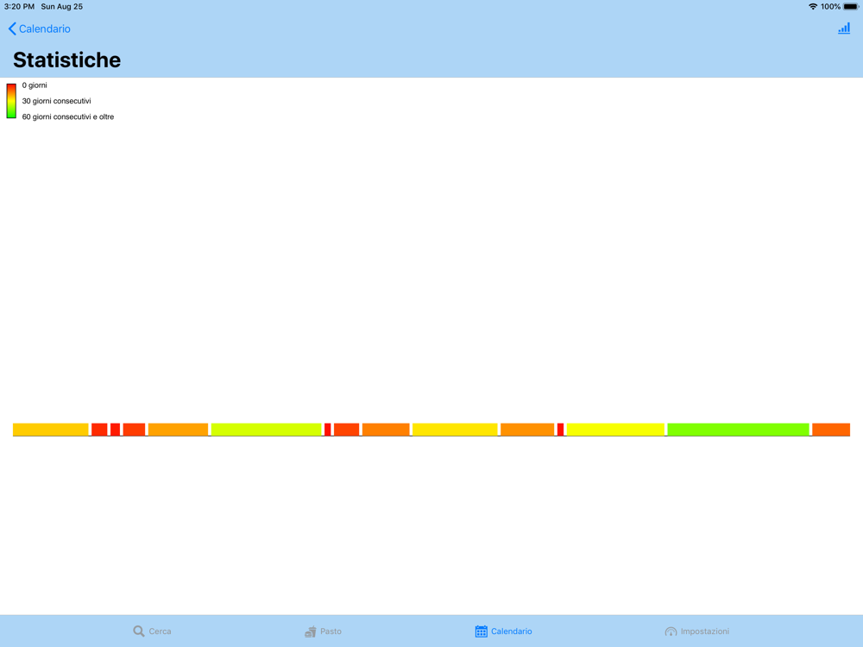Go back to Calendario
The image size is (863, 647).
tap(39, 28)
